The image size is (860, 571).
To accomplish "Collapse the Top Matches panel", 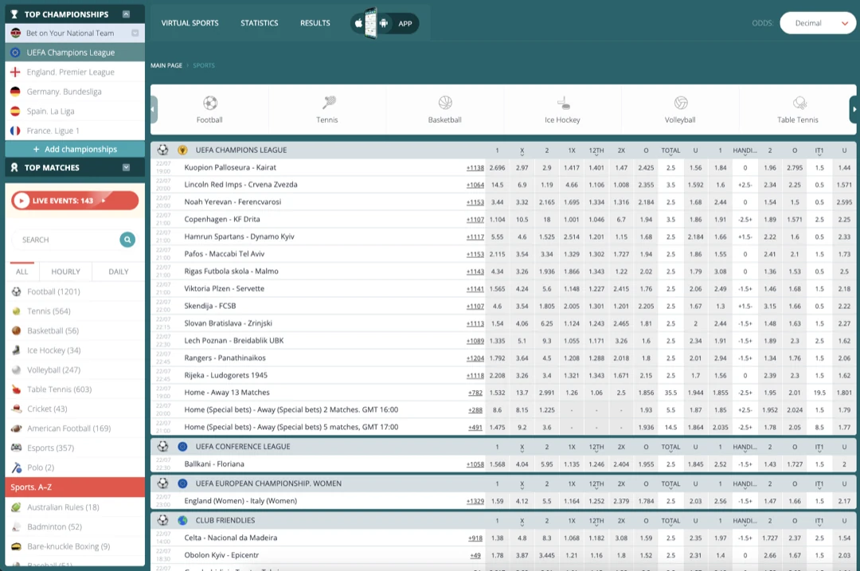I will (x=126, y=167).
